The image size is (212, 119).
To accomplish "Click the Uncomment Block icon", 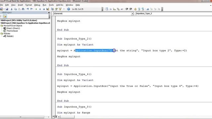I will [x=143, y=9].
